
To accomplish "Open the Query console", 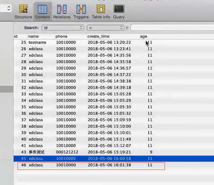I will click(x=119, y=11).
